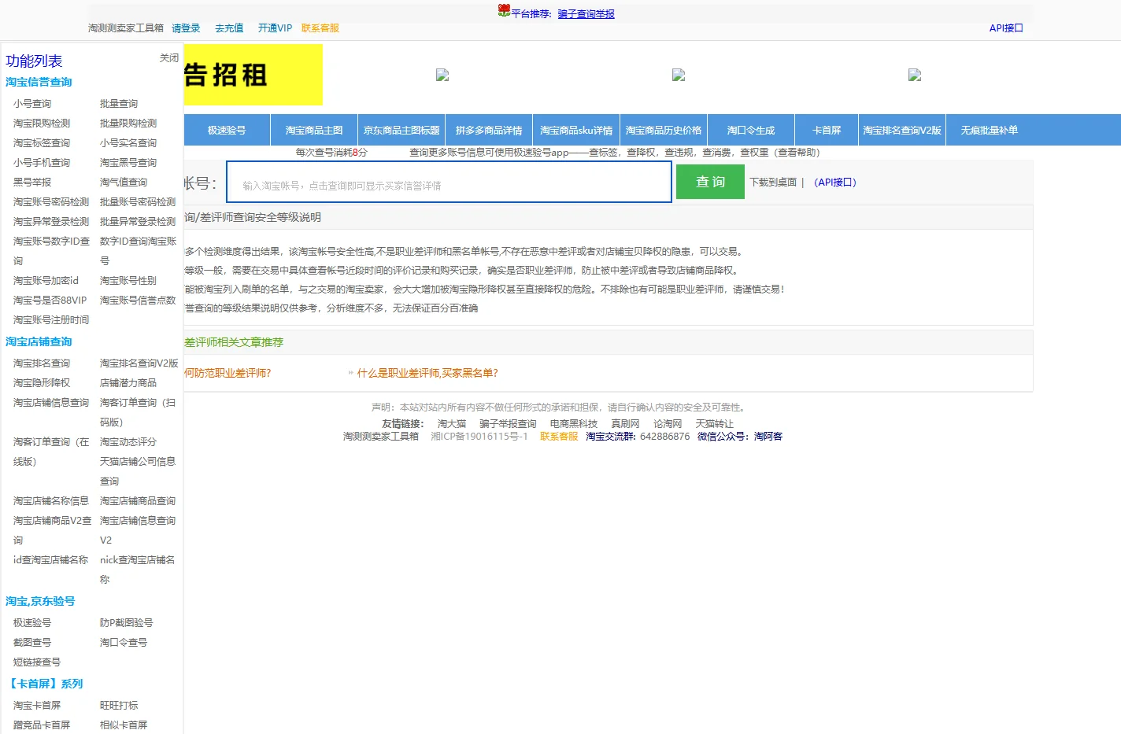
Task: Open 批量查询 in the sidebar
Action: [119, 104]
